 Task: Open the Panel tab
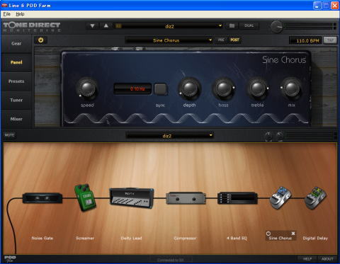(x=16, y=62)
